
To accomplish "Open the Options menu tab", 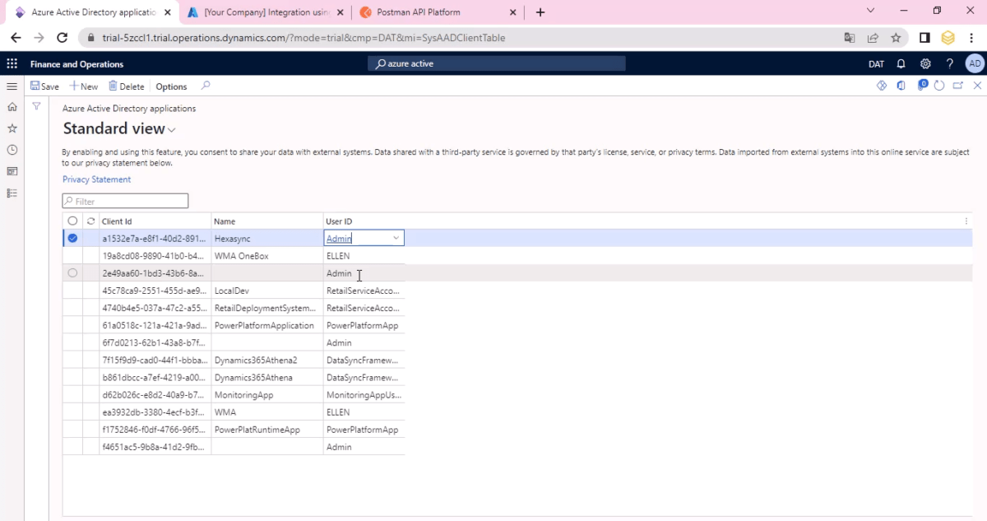I will click(171, 86).
